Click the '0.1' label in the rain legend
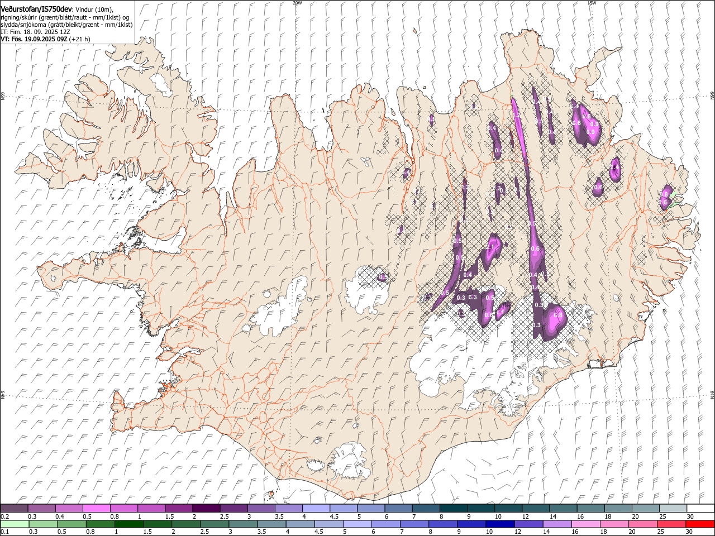This screenshot has height=536, width=715. click(5, 532)
